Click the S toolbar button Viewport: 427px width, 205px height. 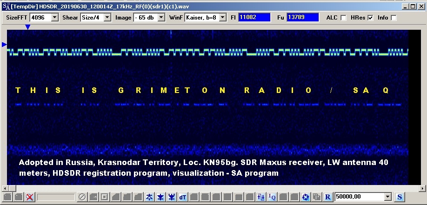coord(400,197)
